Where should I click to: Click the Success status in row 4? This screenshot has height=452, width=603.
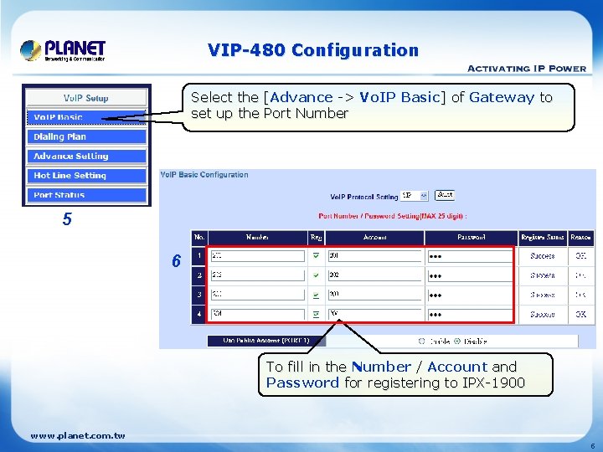tap(542, 315)
